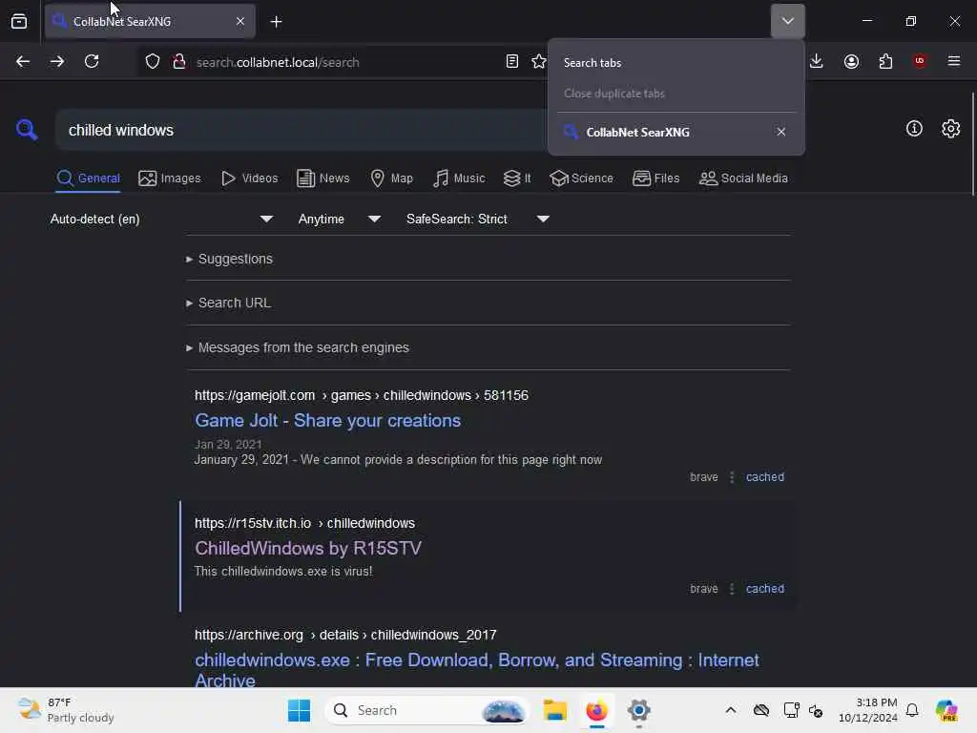Open cached link for Game Jolt result
Viewport: 977px width, 733px height.
[765, 477]
